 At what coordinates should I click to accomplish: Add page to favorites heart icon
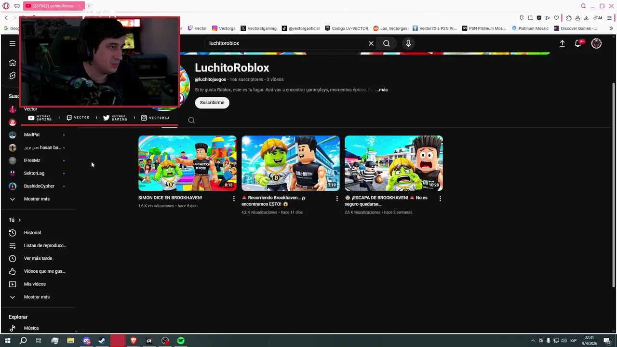tap(556, 18)
